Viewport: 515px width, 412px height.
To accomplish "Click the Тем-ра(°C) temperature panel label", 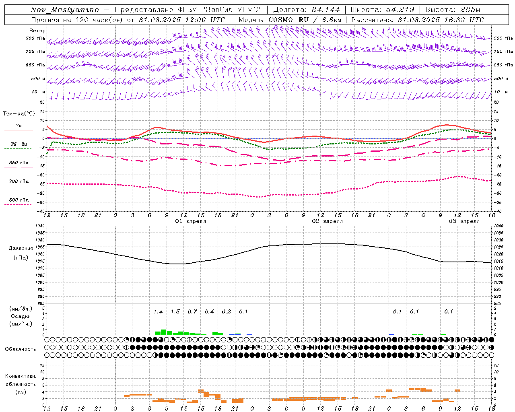I will tap(19, 114).
